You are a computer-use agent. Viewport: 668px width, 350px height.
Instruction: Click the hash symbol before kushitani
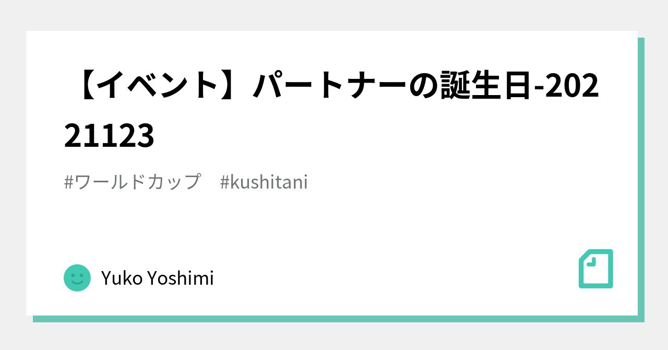(225, 182)
